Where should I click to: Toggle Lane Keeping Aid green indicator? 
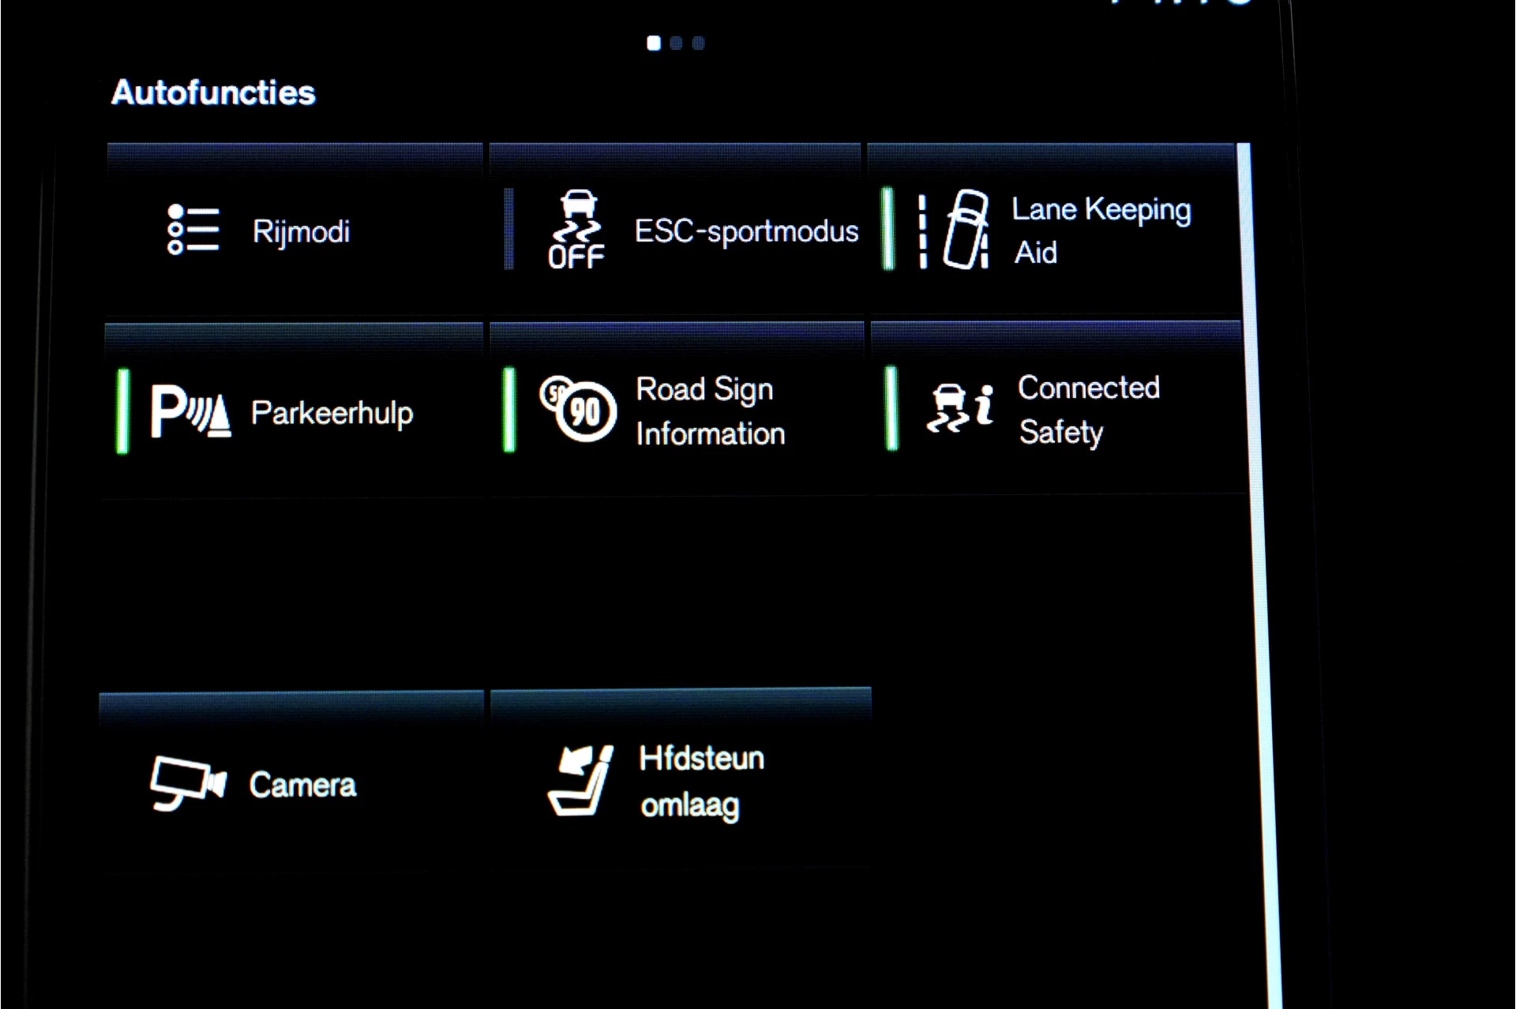coord(888,229)
